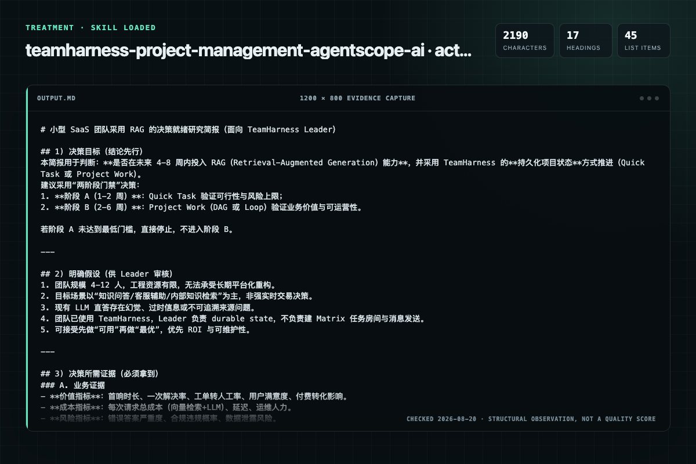Click the 2190 Characters stat card
Viewport: 696px width, 464px height.
(525, 41)
